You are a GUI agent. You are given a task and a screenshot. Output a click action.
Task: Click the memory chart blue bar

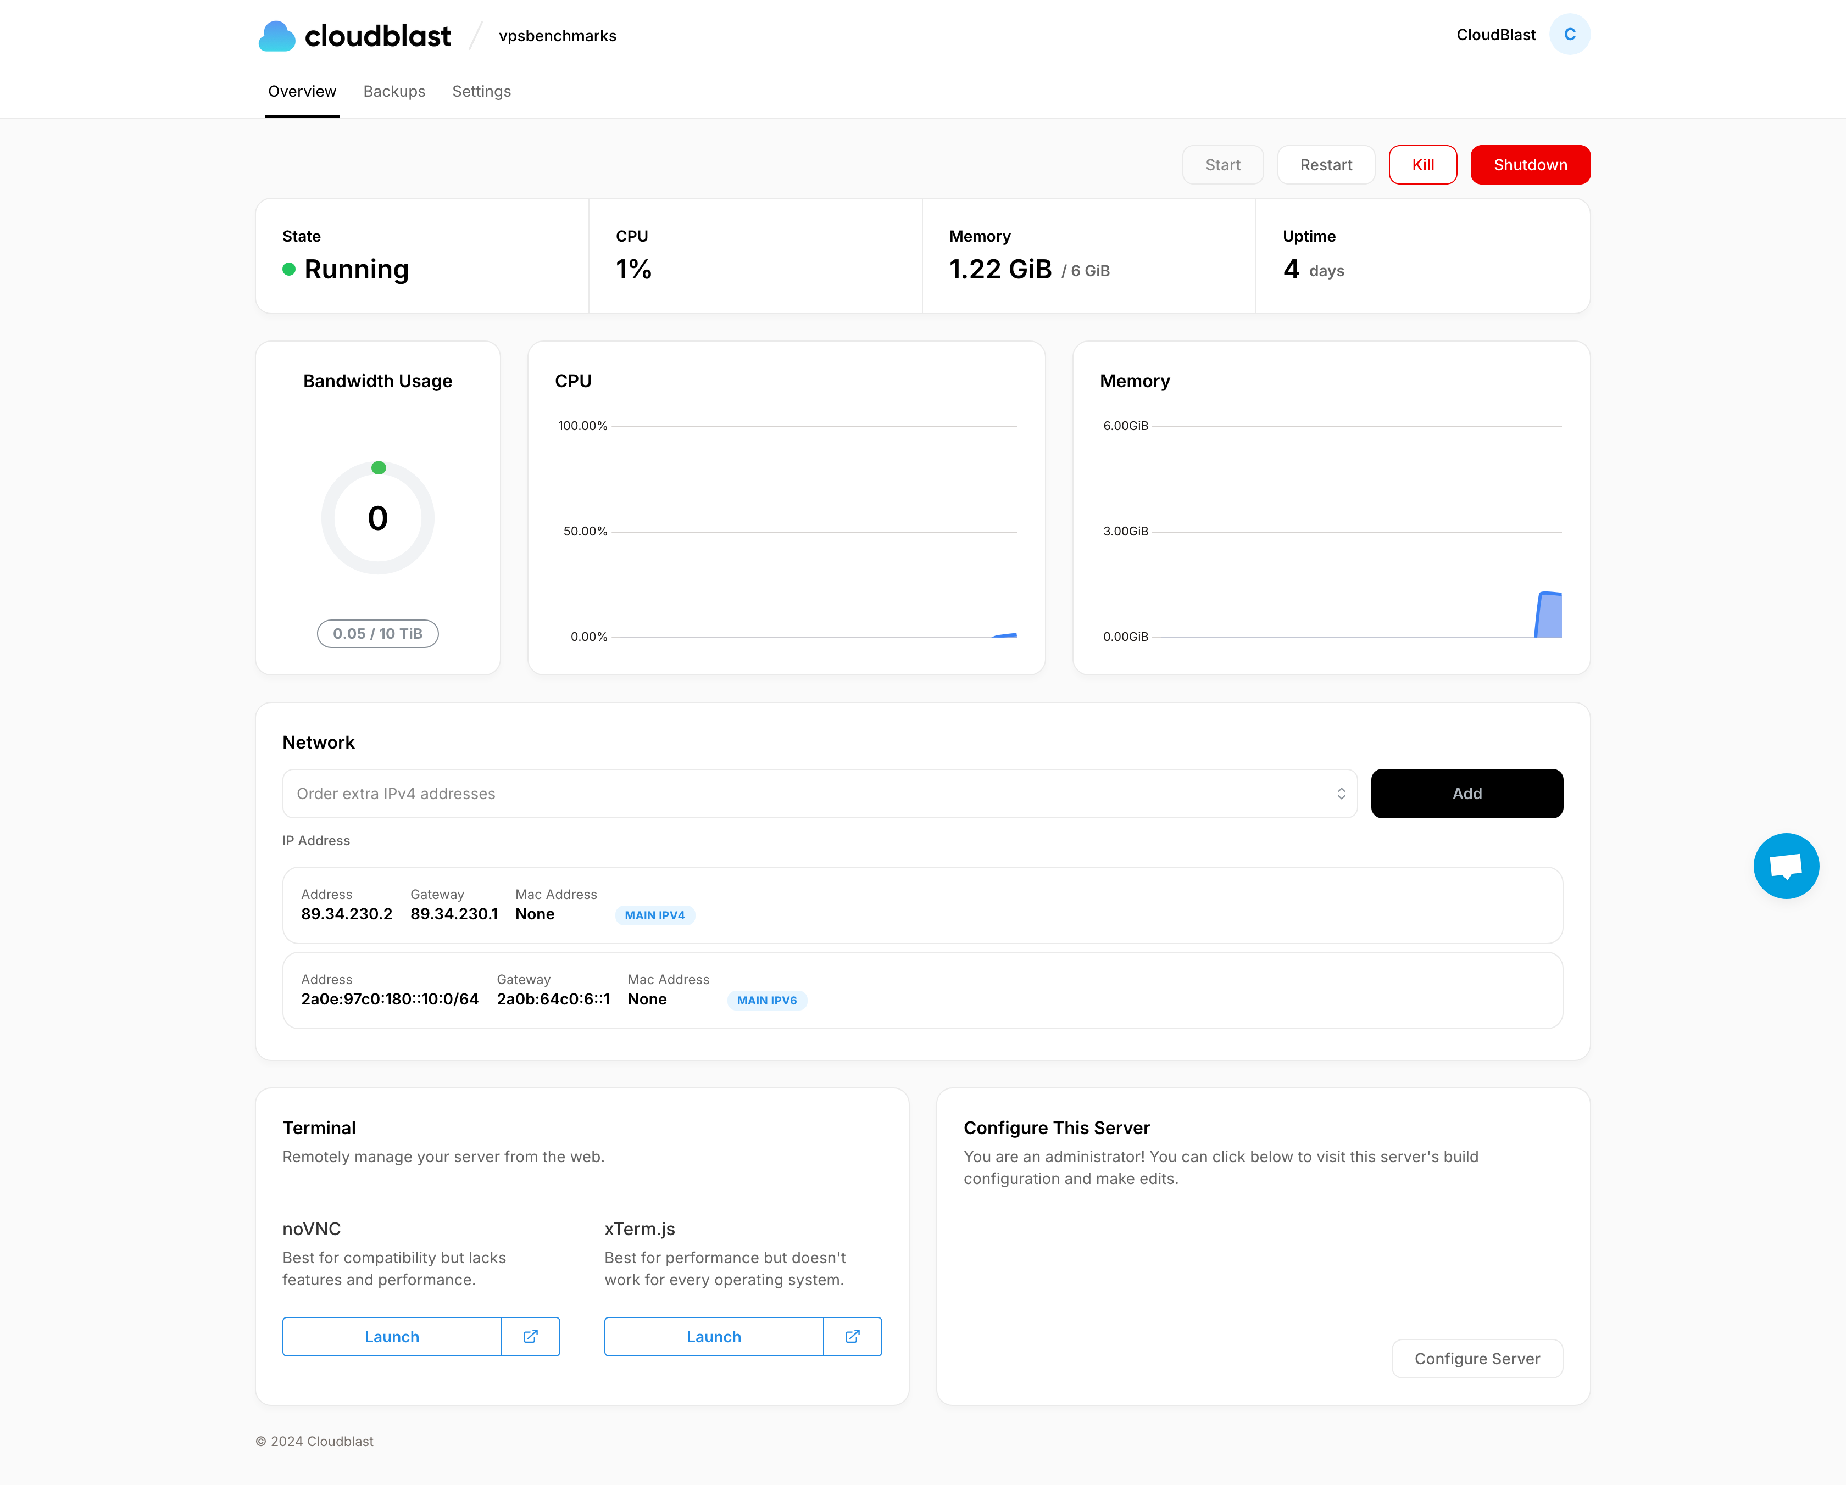1548,615
